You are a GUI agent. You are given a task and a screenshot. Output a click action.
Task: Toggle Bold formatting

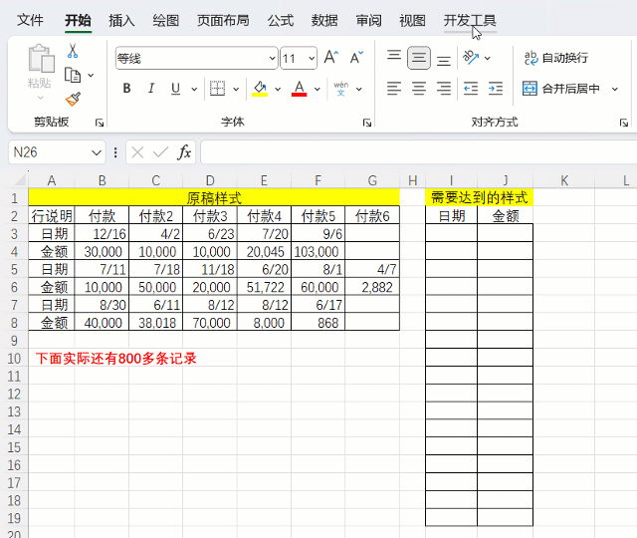pos(126,89)
